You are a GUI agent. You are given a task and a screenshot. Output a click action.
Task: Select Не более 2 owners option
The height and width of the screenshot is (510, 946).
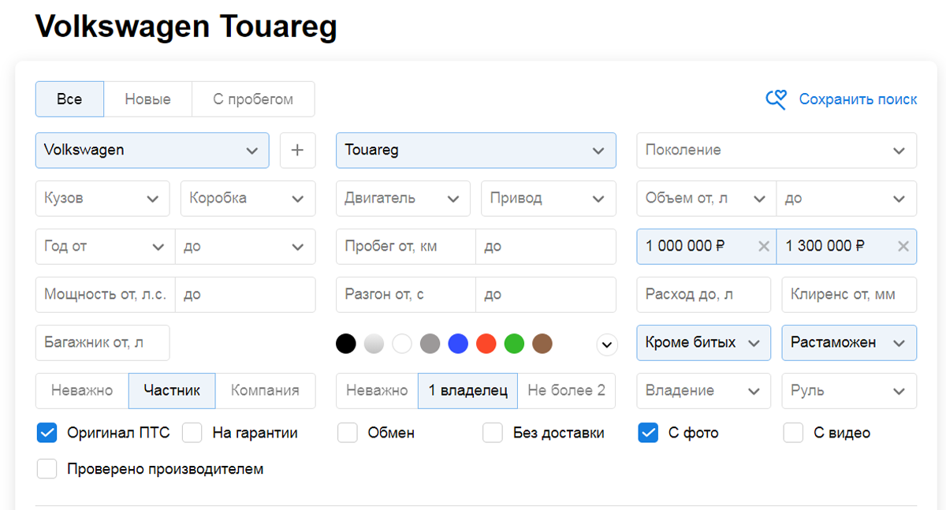pos(567,390)
